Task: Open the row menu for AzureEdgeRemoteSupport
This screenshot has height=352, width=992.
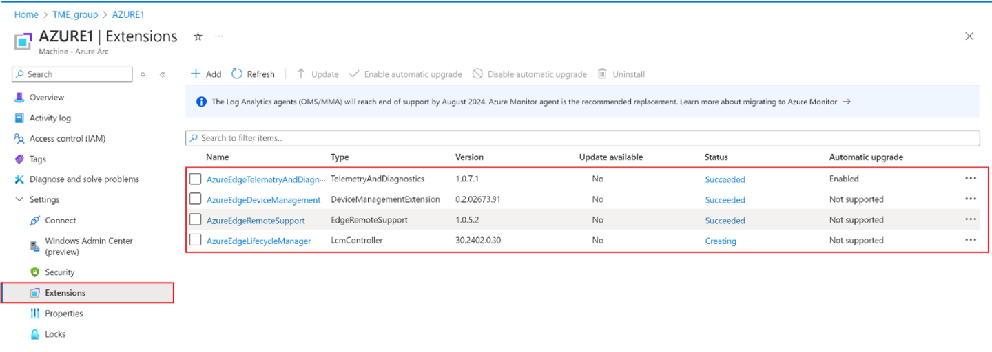Action: (971, 220)
